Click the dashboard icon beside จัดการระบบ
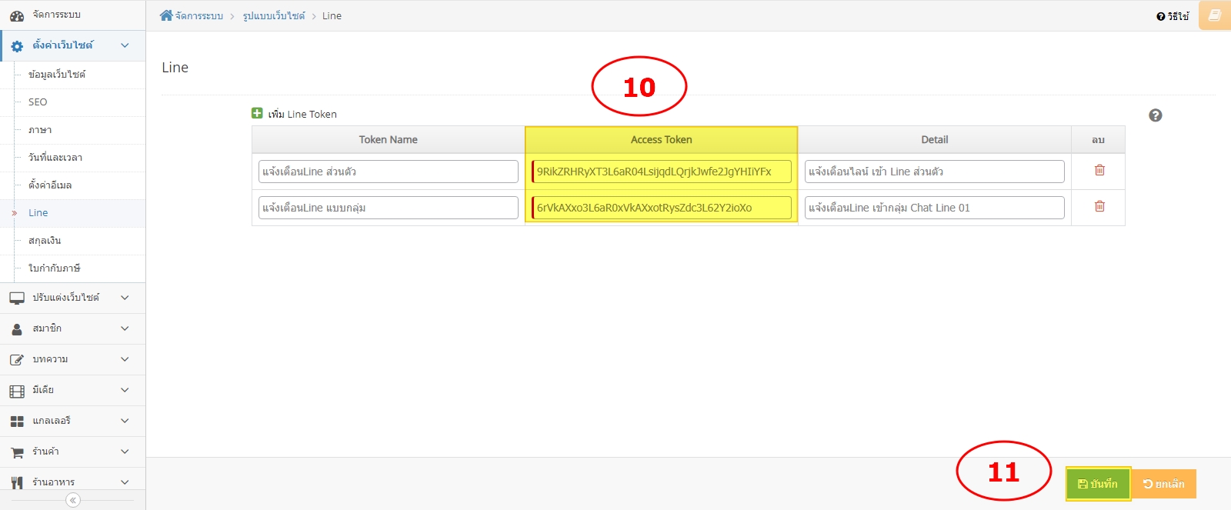1231x510 pixels. (17, 15)
